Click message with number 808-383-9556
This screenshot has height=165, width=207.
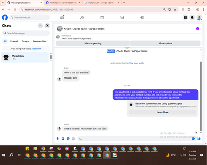pos(85,129)
